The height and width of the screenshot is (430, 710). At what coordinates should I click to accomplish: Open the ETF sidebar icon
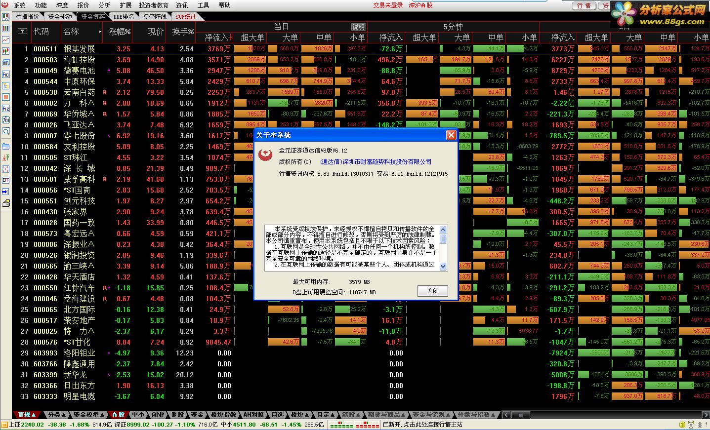pyautogui.click(x=6, y=180)
